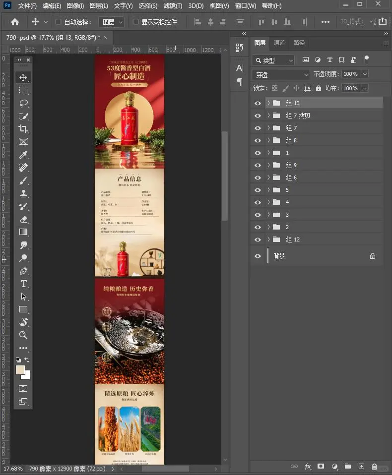Select the Crop tool
The width and height of the screenshot is (392, 475).
[x=23, y=129]
